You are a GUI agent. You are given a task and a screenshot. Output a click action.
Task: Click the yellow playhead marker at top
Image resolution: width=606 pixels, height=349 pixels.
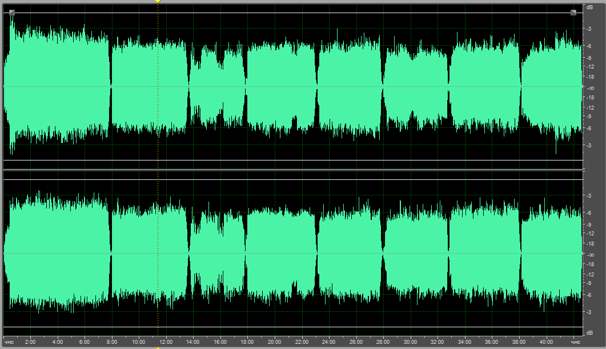(158, 2)
